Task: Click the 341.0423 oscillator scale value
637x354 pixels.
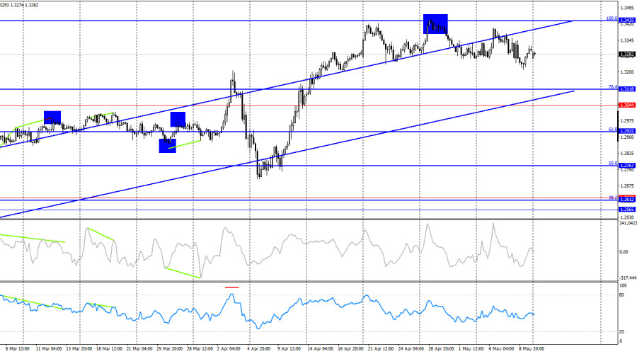Action: pyautogui.click(x=628, y=223)
